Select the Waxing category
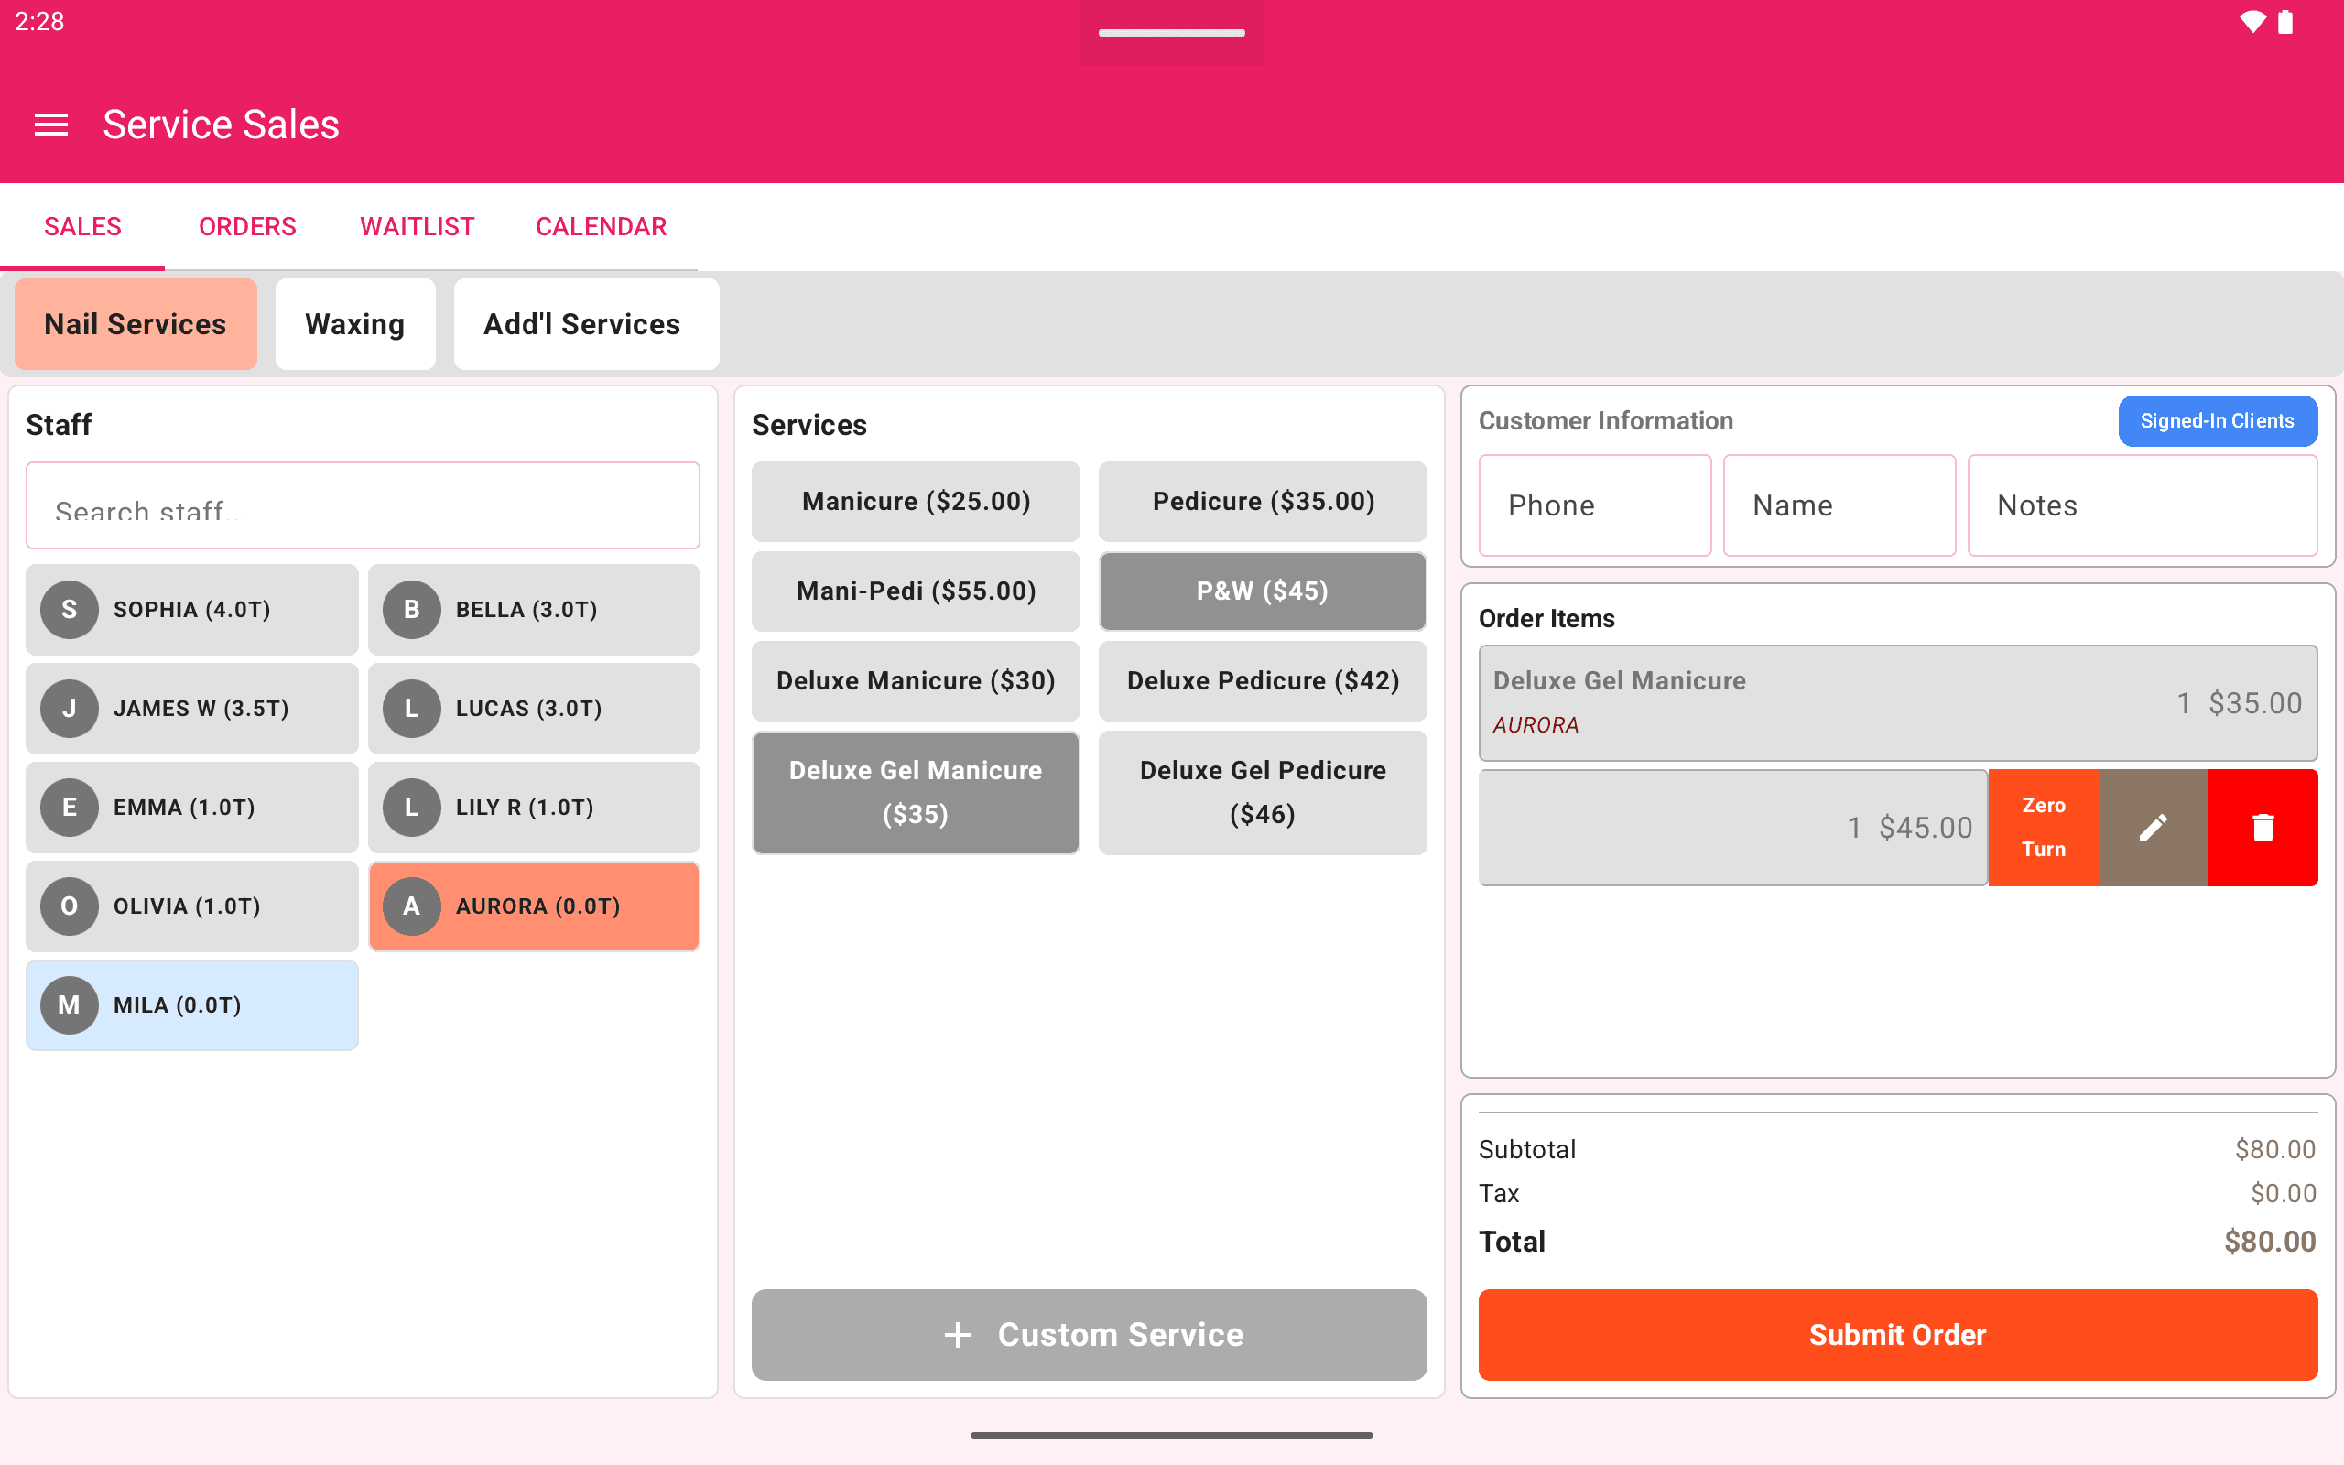2344x1465 pixels. (x=355, y=323)
